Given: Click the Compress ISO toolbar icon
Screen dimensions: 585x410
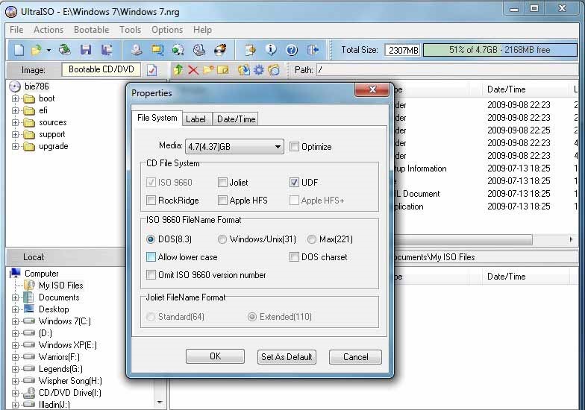Looking at the screenshot, I should pyautogui.click(x=157, y=49).
